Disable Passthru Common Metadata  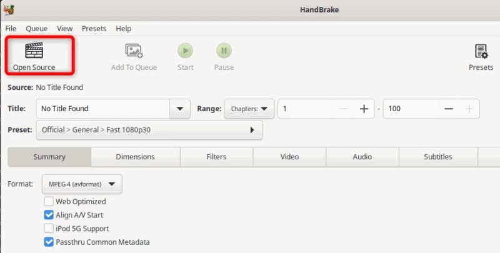[49, 242]
